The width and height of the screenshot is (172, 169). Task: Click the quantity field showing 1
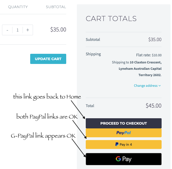(18, 30)
